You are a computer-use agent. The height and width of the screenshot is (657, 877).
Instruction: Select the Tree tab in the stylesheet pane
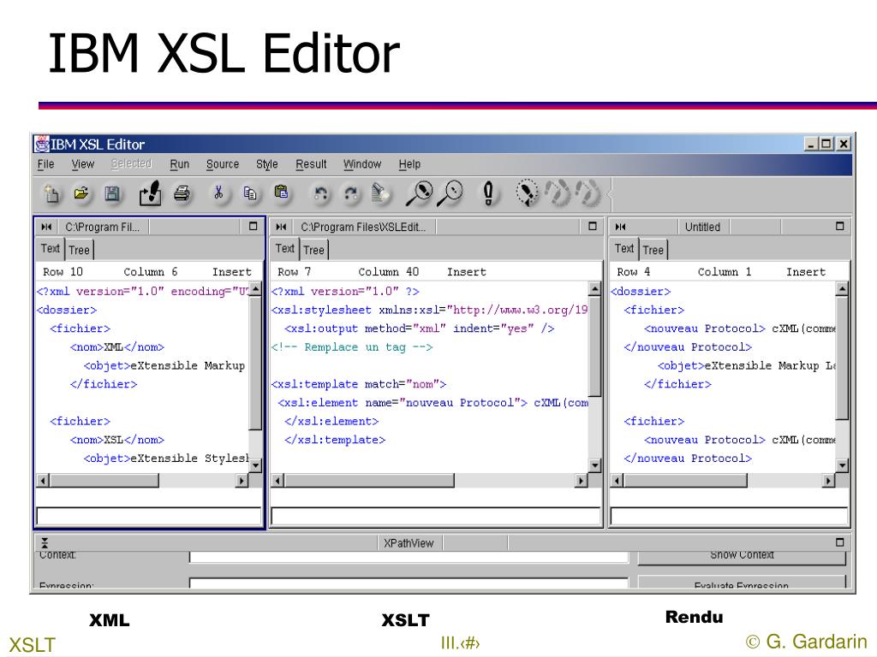pyautogui.click(x=313, y=250)
